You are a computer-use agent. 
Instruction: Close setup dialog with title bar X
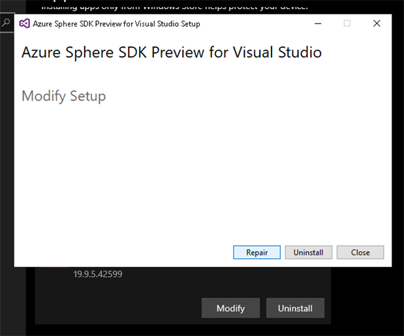click(x=377, y=23)
